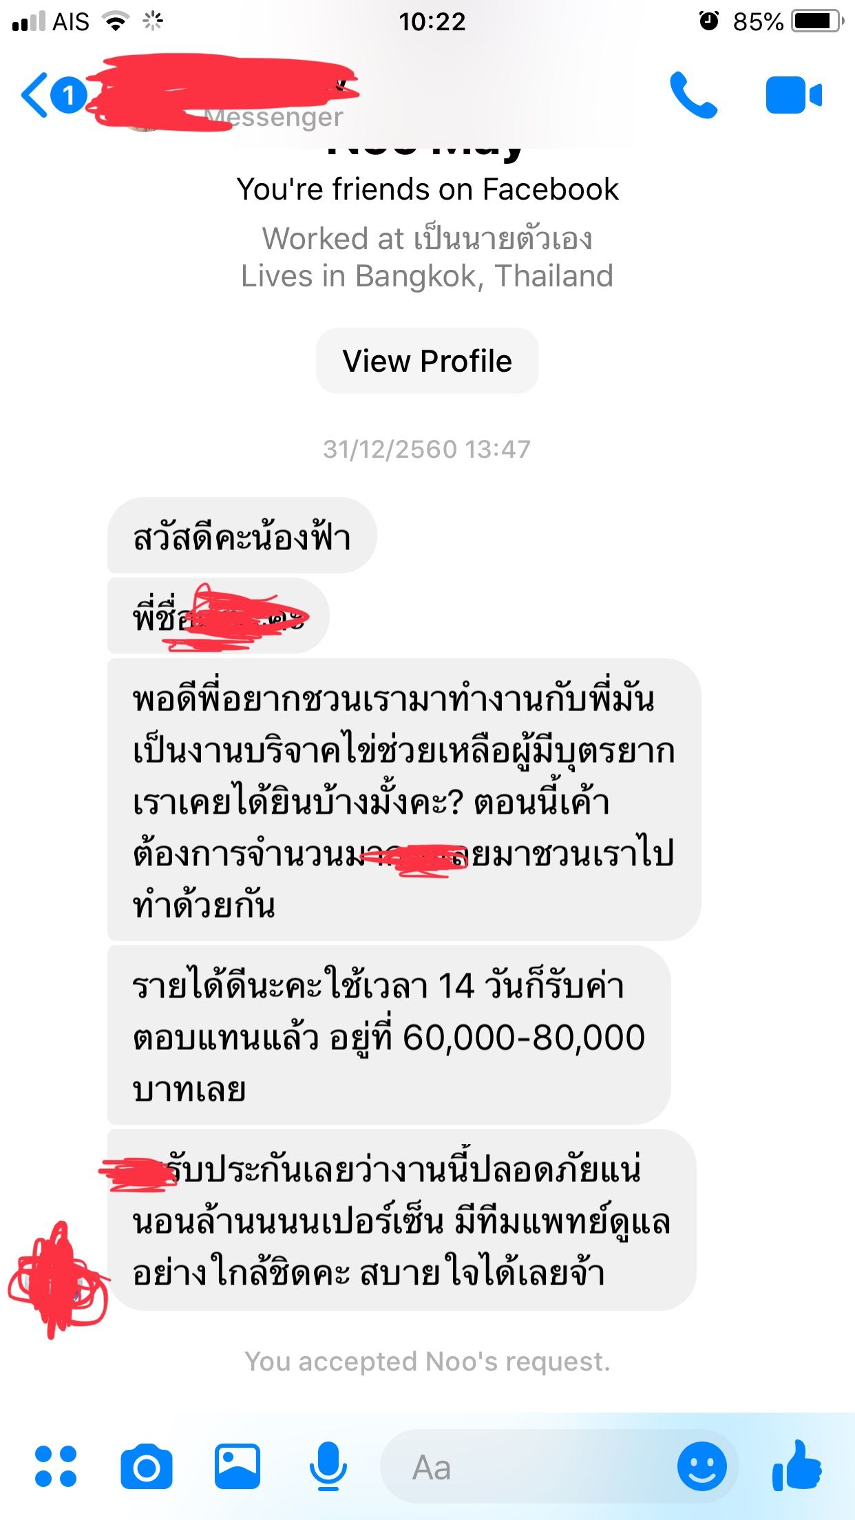Select the สวัสดีคะน้องฟ้า message bubble
Viewport: 855px width, 1520px height.
click(x=242, y=536)
